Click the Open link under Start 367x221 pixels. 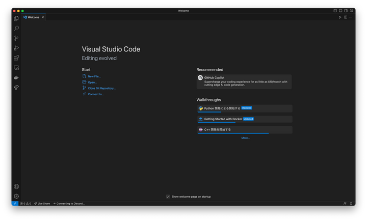[x=92, y=82]
